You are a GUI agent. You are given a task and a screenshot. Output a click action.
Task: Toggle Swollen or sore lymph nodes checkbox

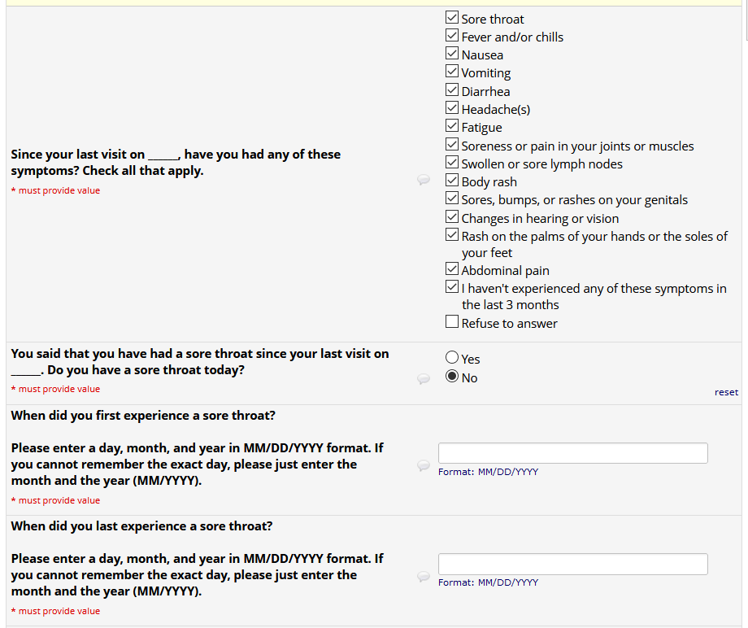point(452,163)
